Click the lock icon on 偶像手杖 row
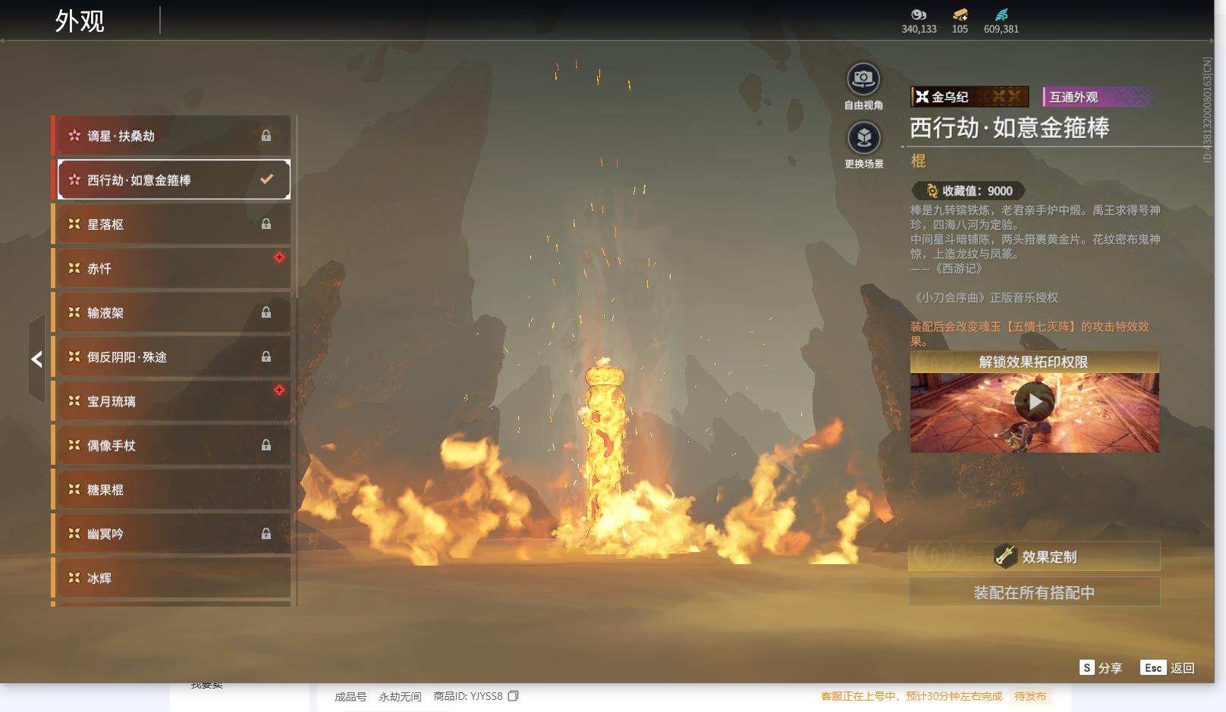Screen dimensions: 1226x712 click(266, 445)
